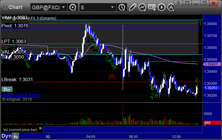Open help question mark button
Image resolution: width=222 pixels, height=140 pixels.
178,3
